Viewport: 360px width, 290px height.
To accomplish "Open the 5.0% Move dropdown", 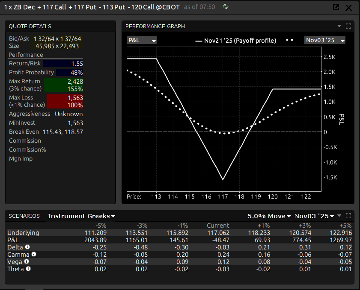I will tap(269, 216).
